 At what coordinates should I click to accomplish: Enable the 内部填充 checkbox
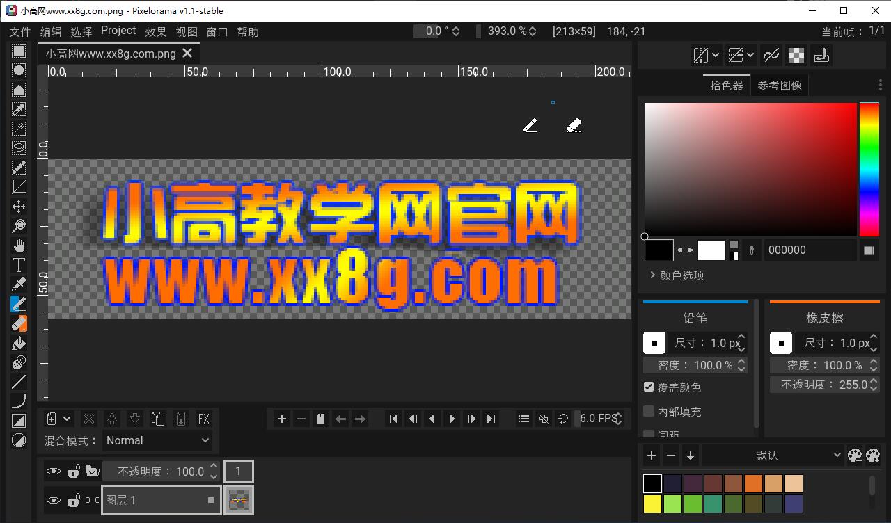pyautogui.click(x=649, y=411)
